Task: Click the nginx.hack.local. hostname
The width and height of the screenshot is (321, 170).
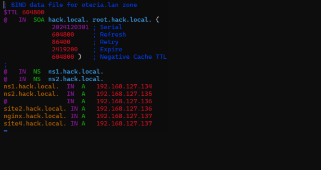Action: (35, 116)
